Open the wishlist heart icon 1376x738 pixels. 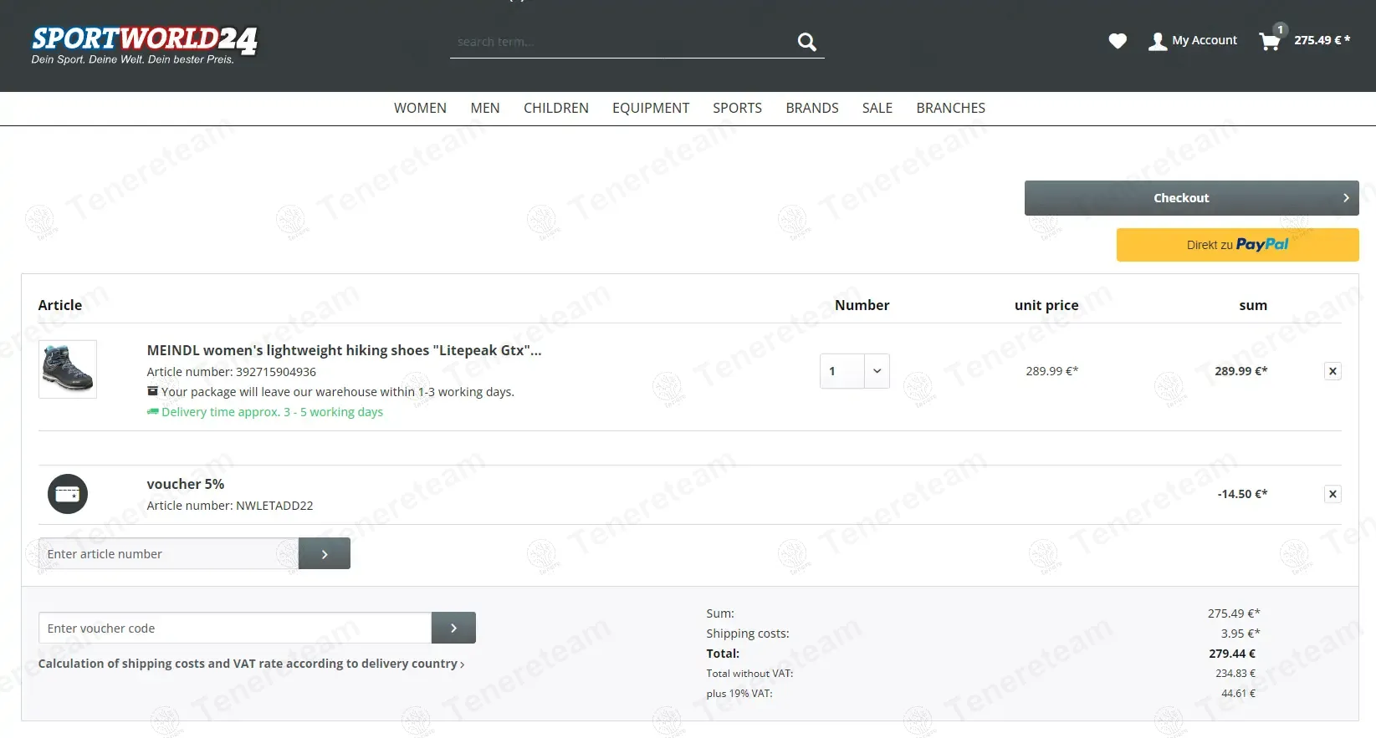tap(1118, 41)
